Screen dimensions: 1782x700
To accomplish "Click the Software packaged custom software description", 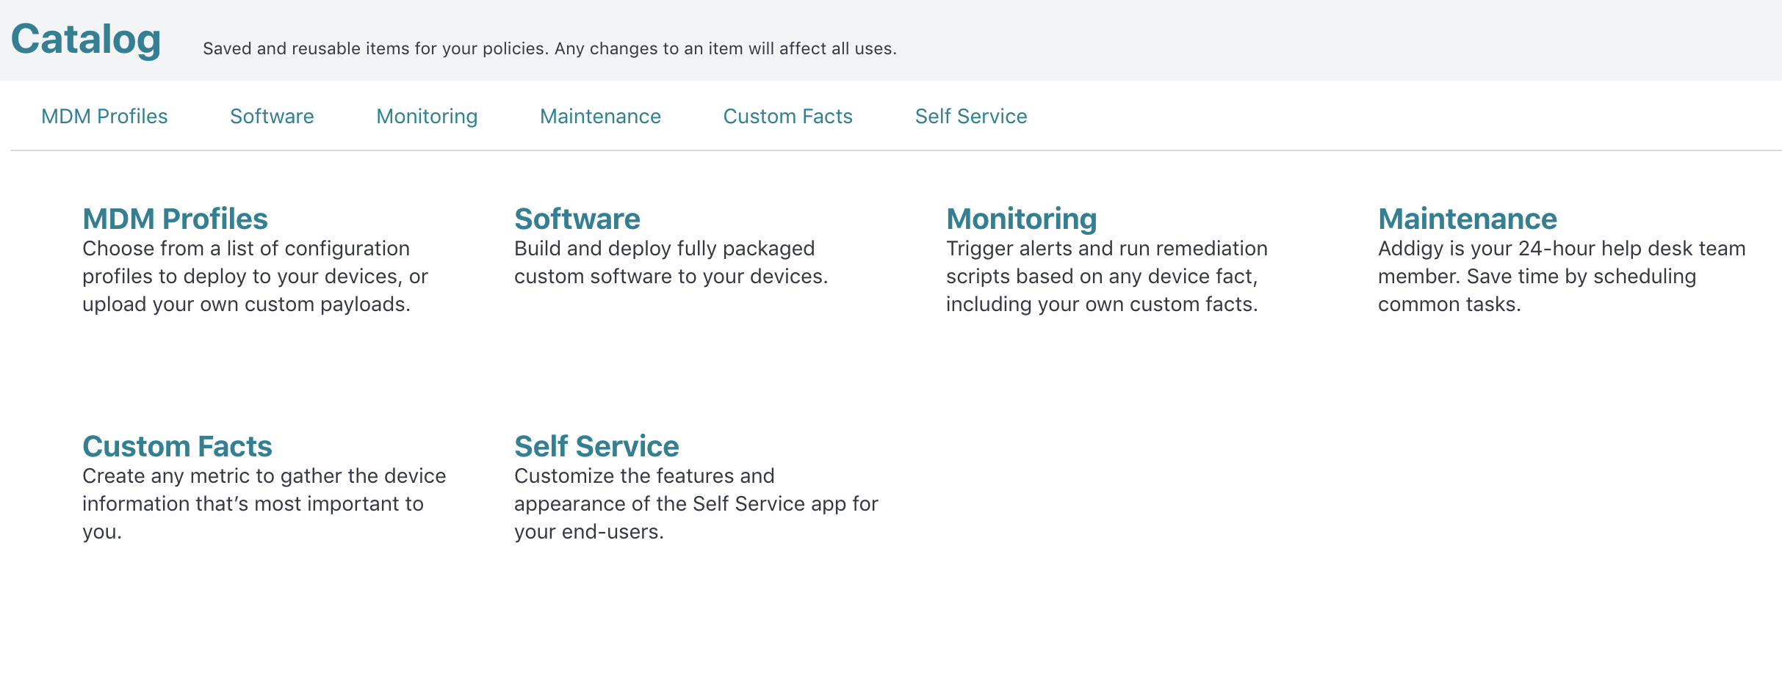I will coord(671,262).
